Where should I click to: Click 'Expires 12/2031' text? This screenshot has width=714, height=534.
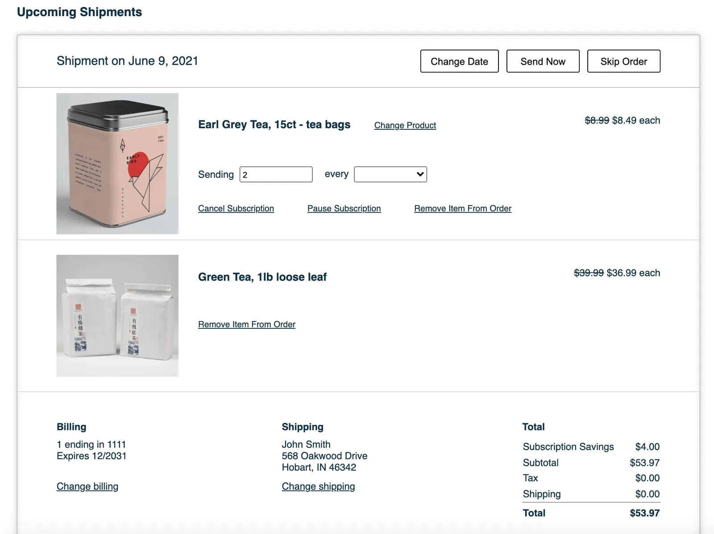[x=91, y=456]
